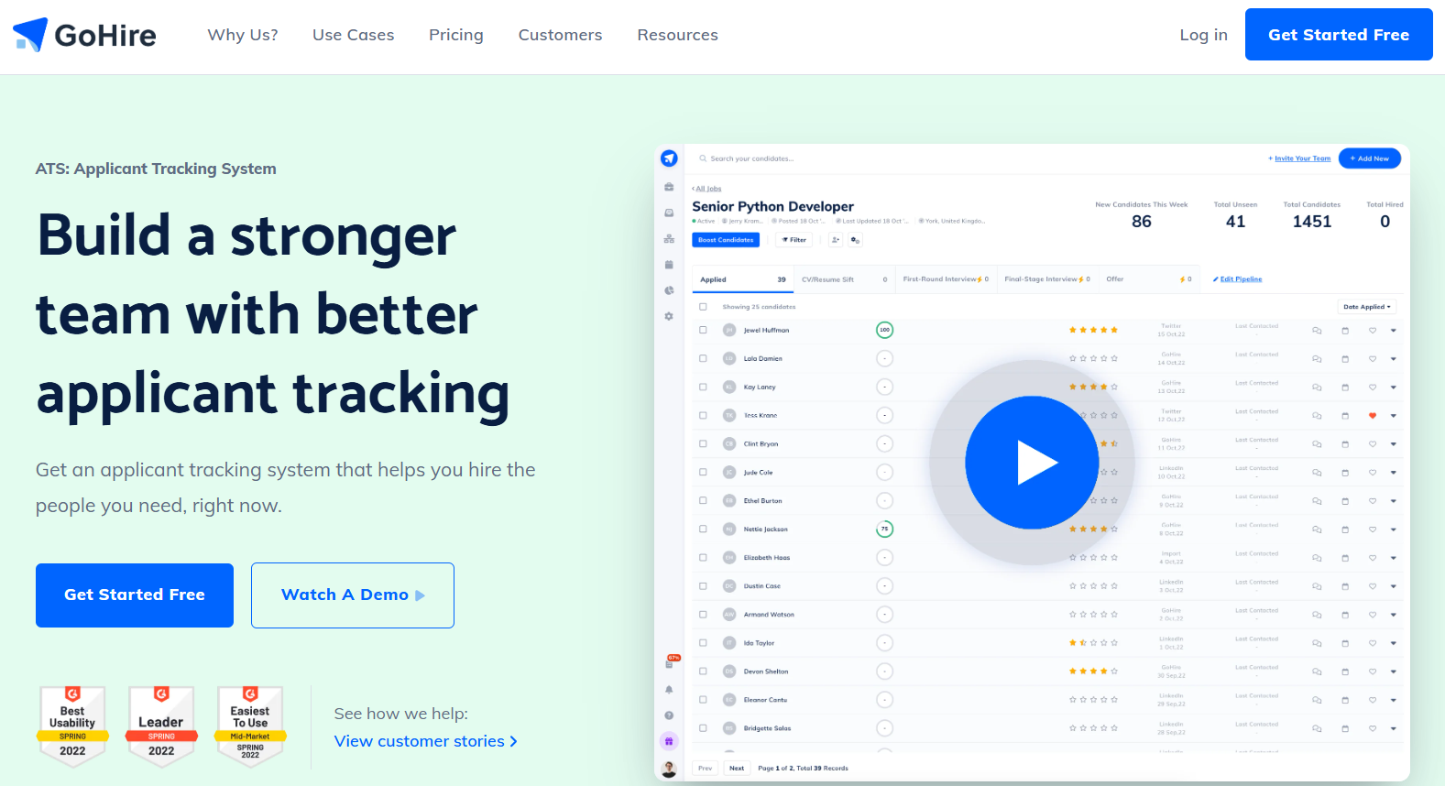This screenshot has height=786, width=1445.
Task: Unfavorite Tess Krane red heart
Action: (1373, 416)
